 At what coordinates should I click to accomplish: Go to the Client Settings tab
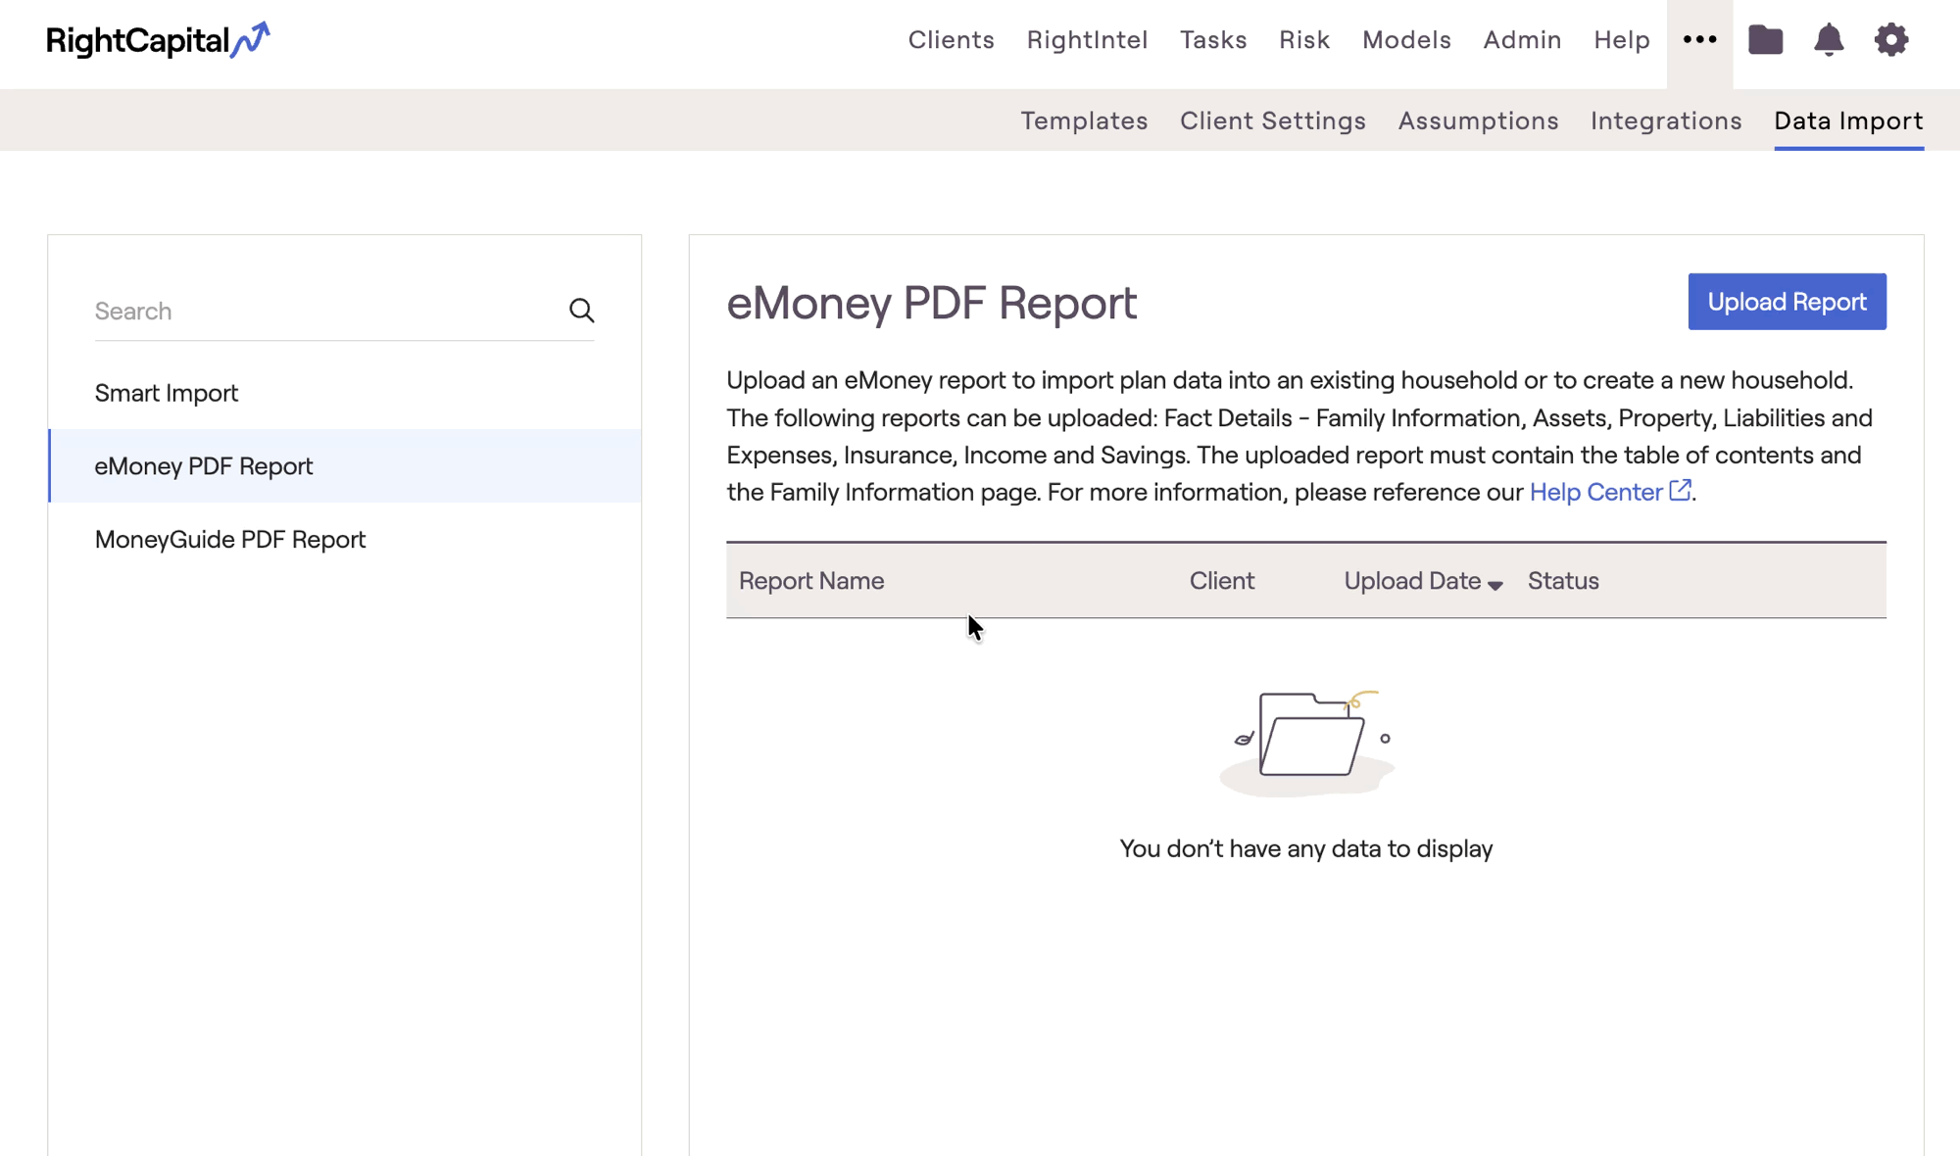pos(1272,120)
